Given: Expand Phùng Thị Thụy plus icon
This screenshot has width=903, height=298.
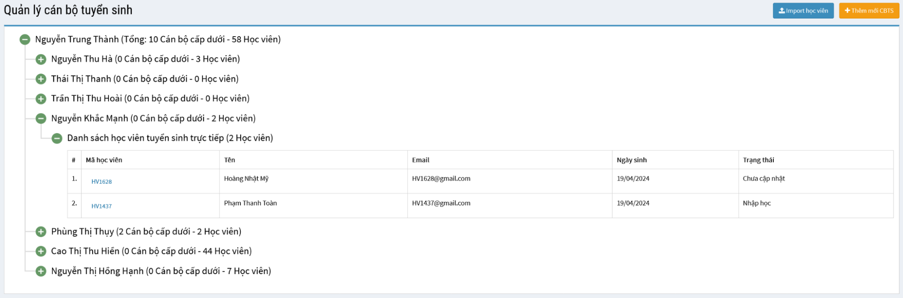Looking at the screenshot, I should click(41, 232).
